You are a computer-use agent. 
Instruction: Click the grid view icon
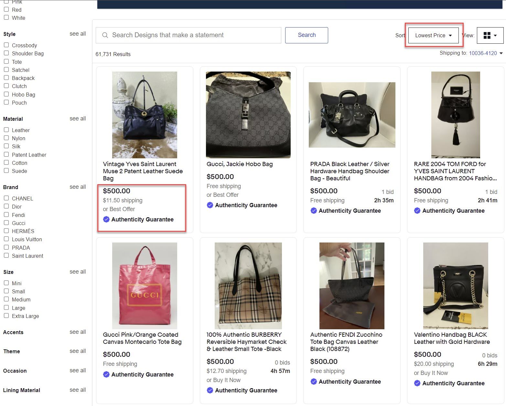pyautogui.click(x=487, y=35)
